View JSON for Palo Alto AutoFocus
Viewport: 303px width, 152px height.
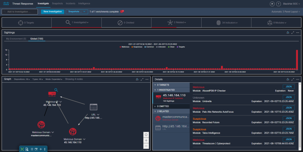288,108
